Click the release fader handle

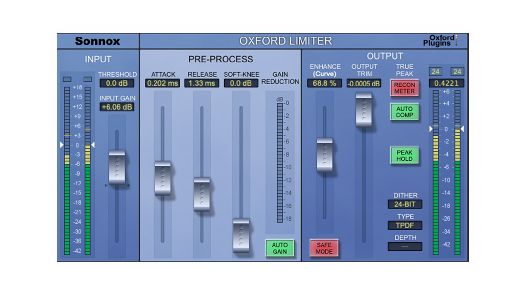click(x=202, y=194)
